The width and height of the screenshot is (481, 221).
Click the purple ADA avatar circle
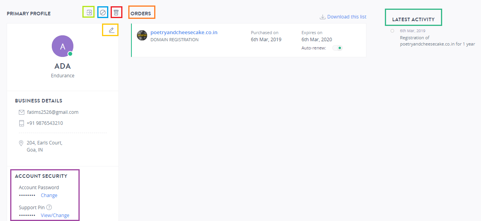click(63, 46)
